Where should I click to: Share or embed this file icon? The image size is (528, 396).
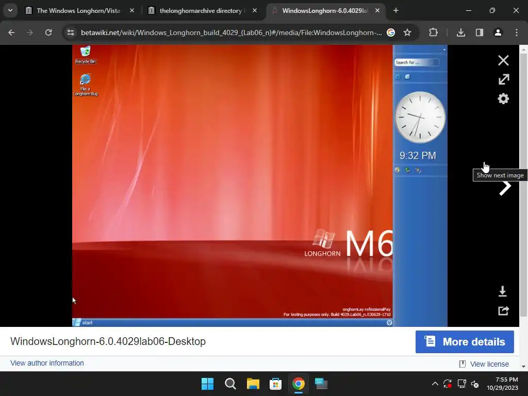pos(503,310)
